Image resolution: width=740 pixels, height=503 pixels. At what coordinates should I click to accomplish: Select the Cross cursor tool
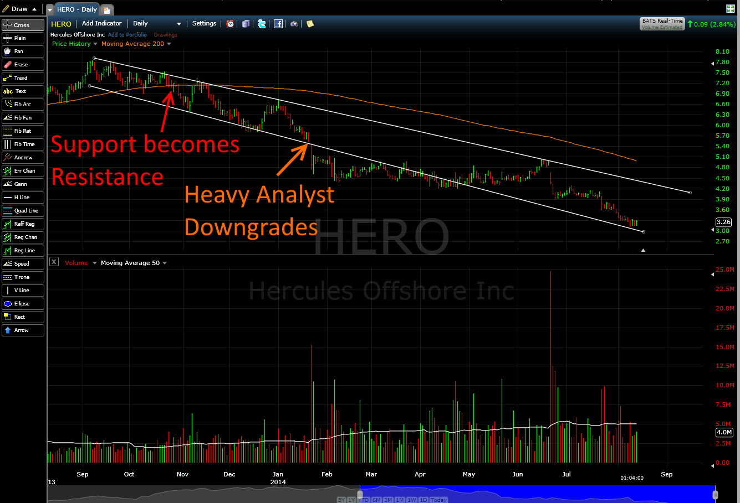(23, 25)
